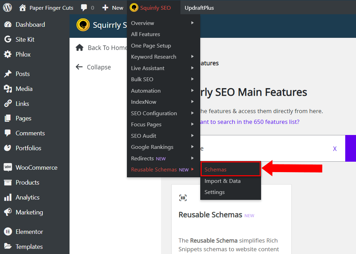Select Import & Data submenu entry
This screenshot has width=356, height=254.
231,181
